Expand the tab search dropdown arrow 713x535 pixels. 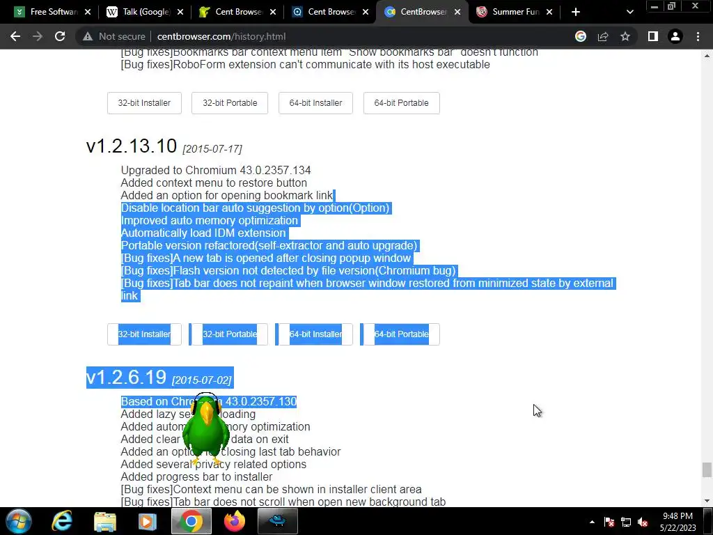(629, 13)
